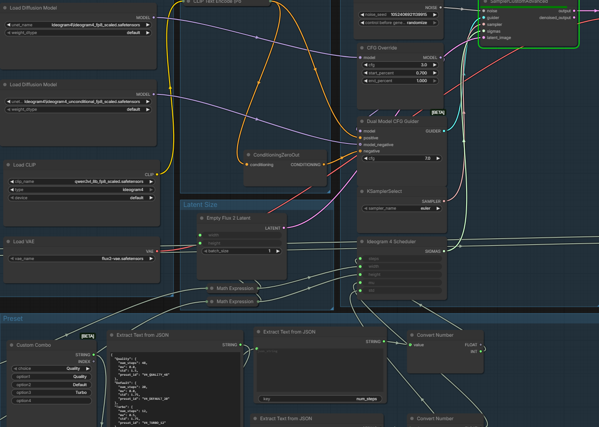Collapse the Extract Text from JSON node with num_steps key
Viewport: 599px width, 427px height.
coord(258,332)
